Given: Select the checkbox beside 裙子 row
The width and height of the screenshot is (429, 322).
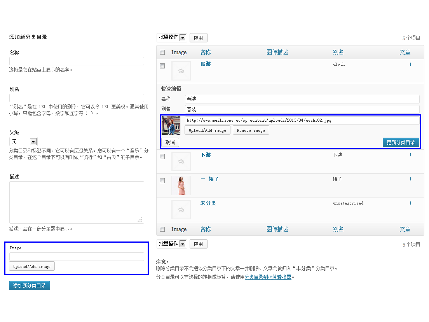Looking at the screenshot, I should click(162, 181).
